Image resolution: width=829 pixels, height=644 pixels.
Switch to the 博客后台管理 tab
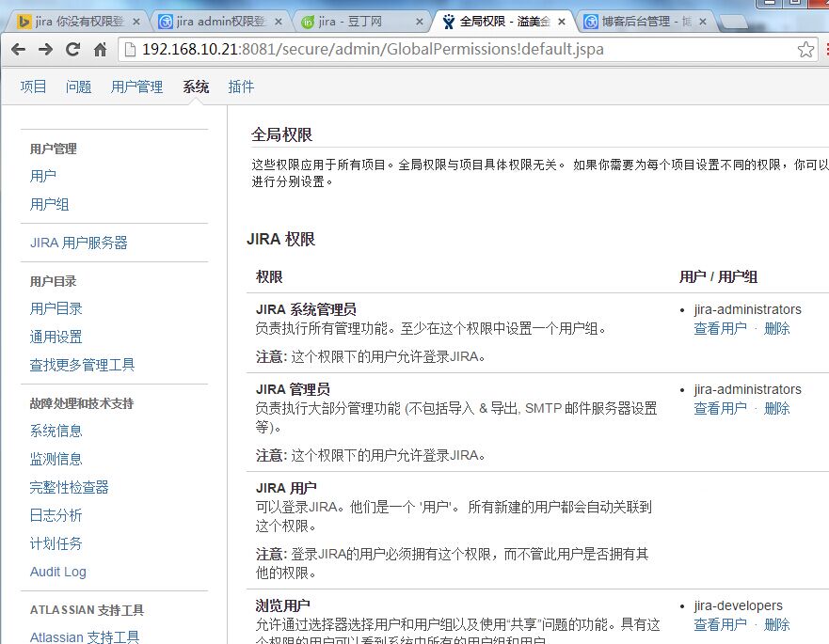[x=638, y=22]
